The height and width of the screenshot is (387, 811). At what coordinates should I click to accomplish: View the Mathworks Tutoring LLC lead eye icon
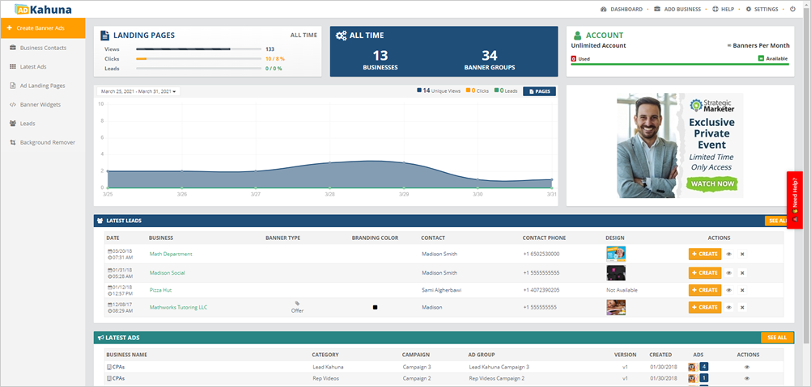click(x=728, y=307)
